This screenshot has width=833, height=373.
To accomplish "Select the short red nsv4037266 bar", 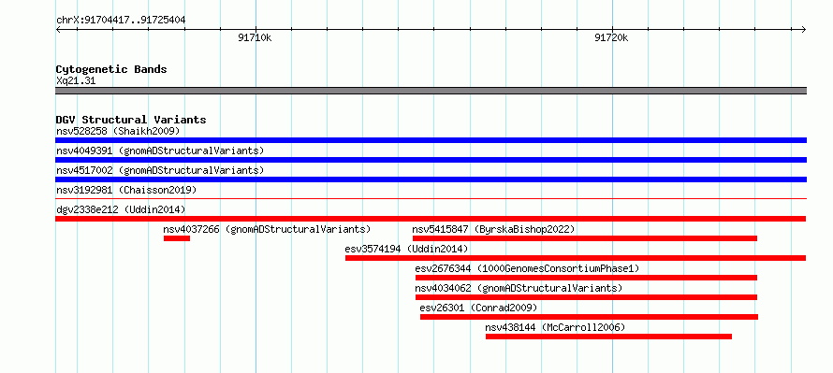I will click(x=176, y=238).
